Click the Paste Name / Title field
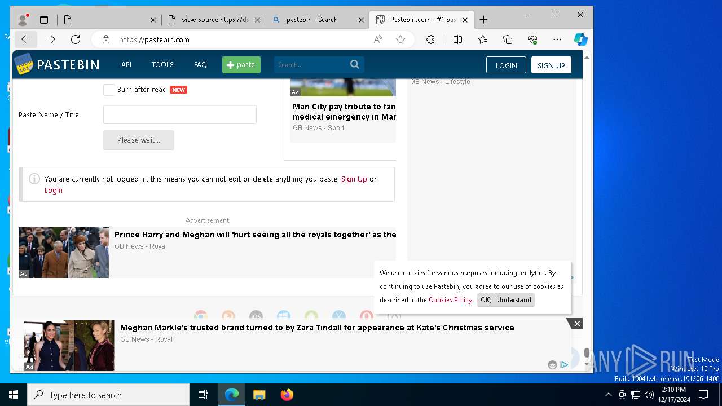This screenshot has width=722, height=406. 180,114
